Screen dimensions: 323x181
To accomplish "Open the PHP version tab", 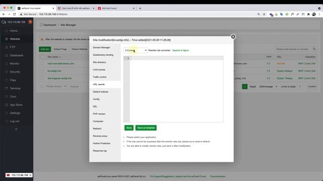I will coord(99,114).
